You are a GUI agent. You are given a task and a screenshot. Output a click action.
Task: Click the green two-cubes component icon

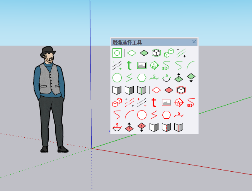[x=169, y=53]
